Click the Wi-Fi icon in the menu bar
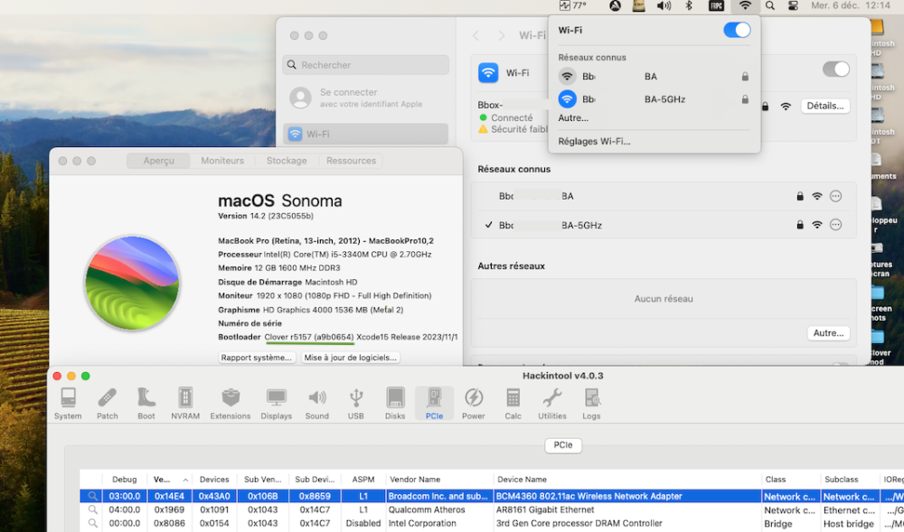The image size is (904, 532). point(746,5)
